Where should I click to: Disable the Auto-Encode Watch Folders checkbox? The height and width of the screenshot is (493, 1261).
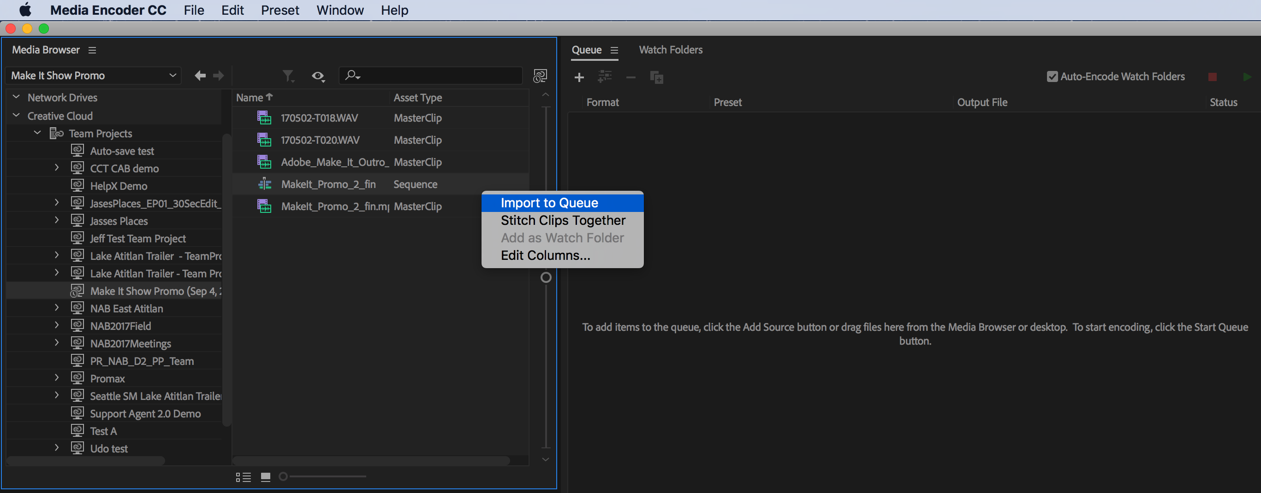pos(1053,76)
